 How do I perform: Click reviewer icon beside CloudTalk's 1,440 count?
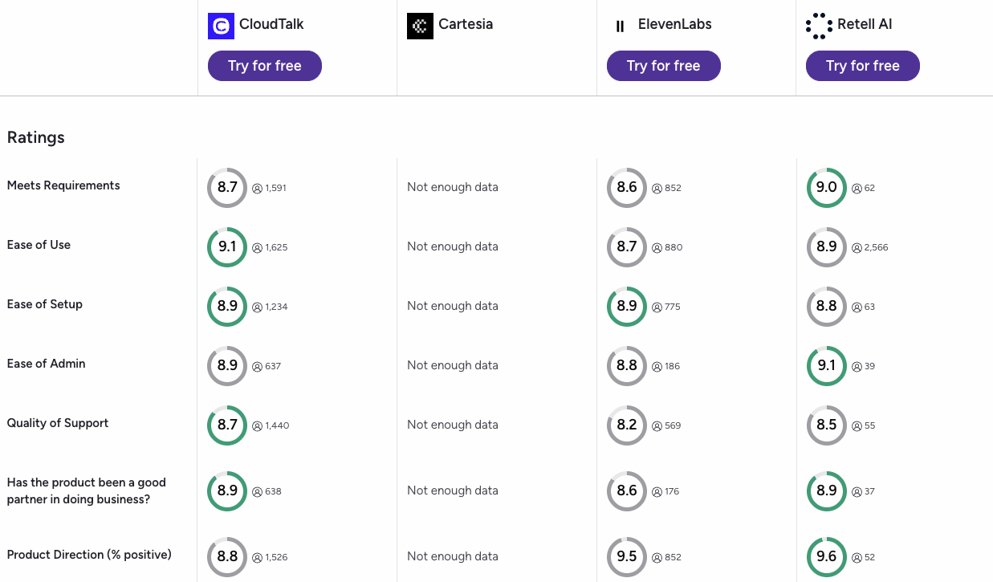click(258, 426)
